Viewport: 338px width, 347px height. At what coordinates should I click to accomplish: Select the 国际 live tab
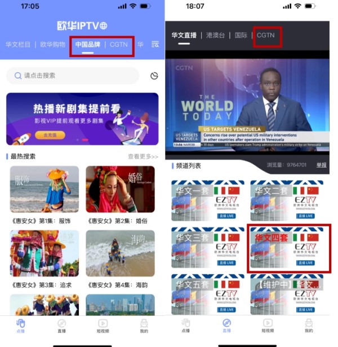(x=241, y=35)
